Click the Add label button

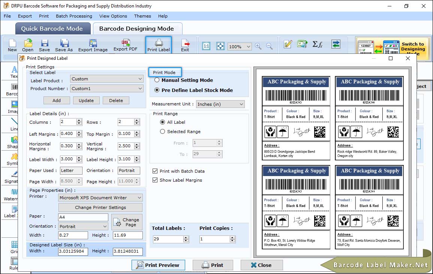click(x=57, y=101)
